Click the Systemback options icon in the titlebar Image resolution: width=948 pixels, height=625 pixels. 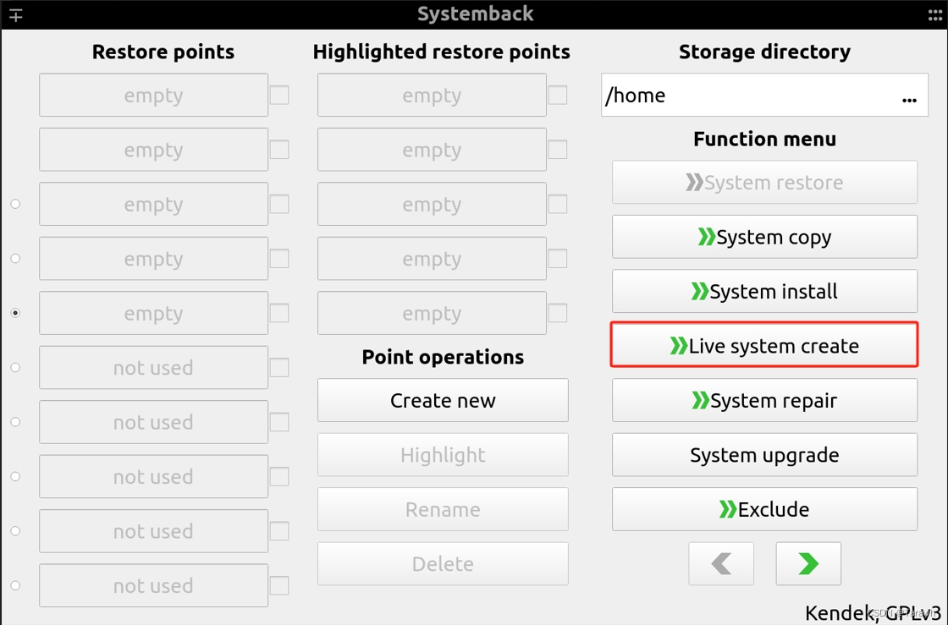[x=15, y=14]
